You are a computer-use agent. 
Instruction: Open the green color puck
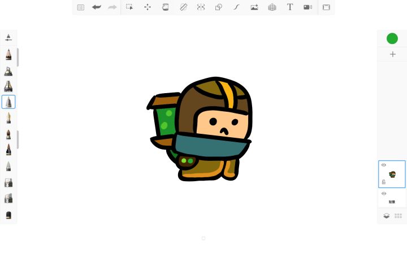tap(392, 38)
